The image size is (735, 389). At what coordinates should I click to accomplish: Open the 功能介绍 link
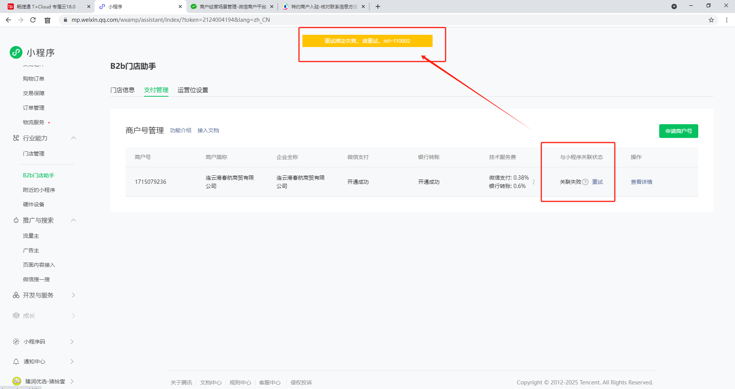pyautogui.click(x=181, y=130)
